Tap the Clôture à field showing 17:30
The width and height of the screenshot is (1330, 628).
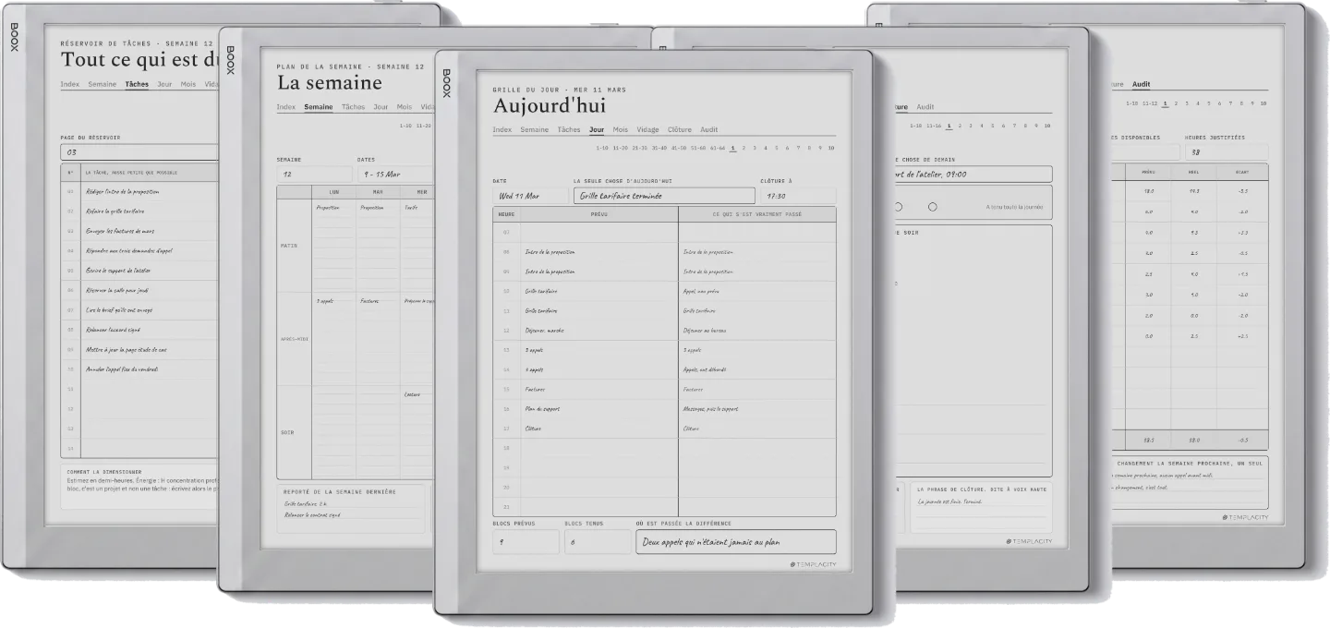click(798, 196)
